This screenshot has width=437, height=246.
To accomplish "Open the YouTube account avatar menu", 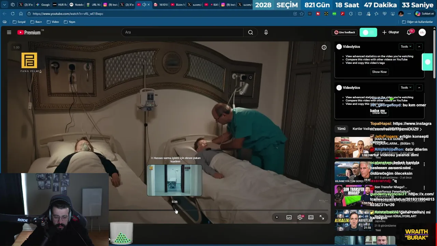I will (422, 32).
